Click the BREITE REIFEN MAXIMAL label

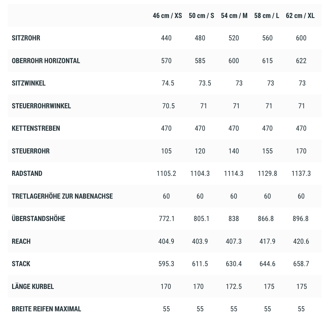click(x=46, y=309)
